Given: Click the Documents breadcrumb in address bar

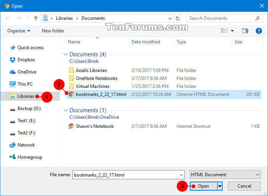Looking at the screenshot, I should [93, 18].
